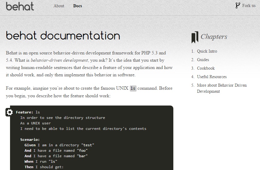Select the Docs navigation item
260x170 pixels.
[x=78, y=6]
